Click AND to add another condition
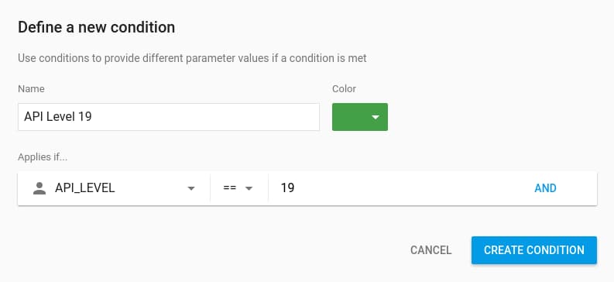The image size is (614, 282). click(x=545, y=188)
